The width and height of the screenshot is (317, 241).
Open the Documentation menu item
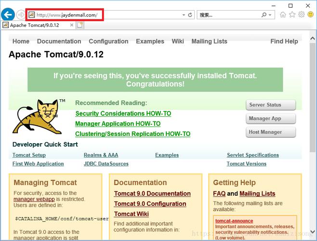59,41
